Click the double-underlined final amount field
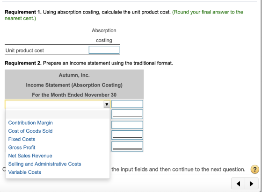Screen dimensions: 262x192 127,147
